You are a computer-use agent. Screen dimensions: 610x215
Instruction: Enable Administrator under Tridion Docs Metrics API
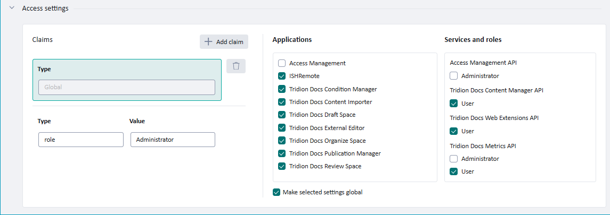tap(453, 159)
